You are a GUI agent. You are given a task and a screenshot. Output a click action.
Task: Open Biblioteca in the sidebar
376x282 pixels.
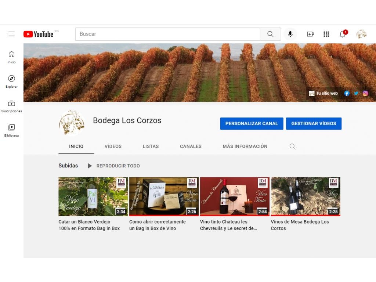coord(11,130)
